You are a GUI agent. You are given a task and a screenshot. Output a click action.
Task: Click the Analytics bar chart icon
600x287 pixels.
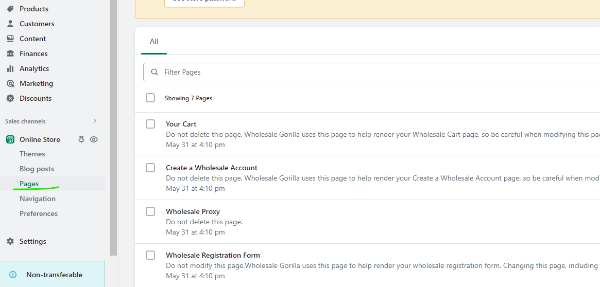[10, 68]
